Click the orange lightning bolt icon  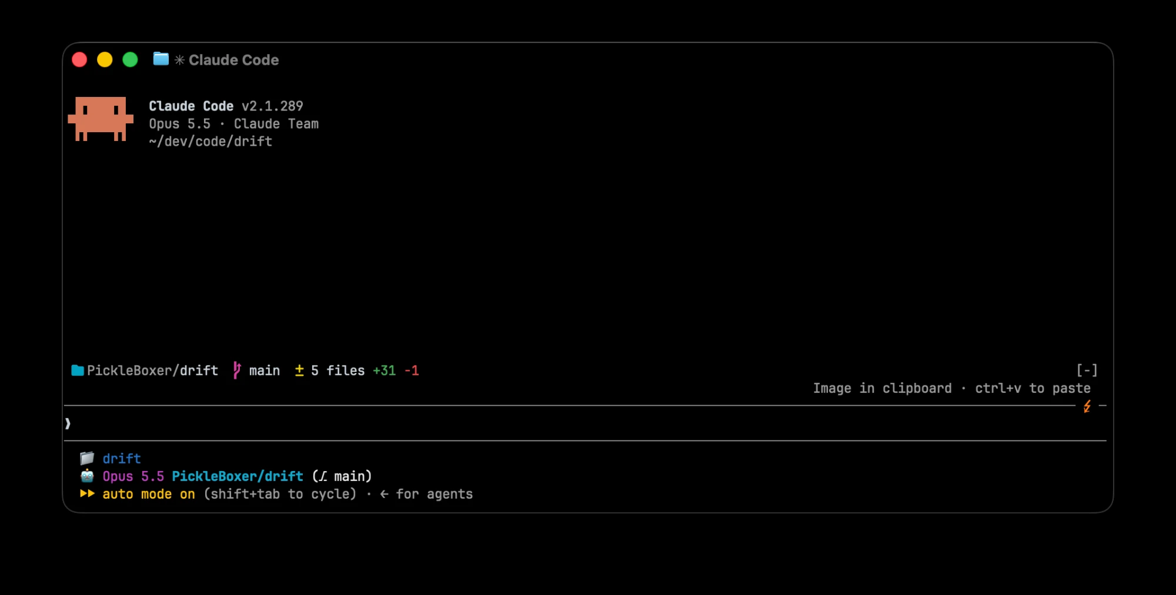(x=1087, y=406)
